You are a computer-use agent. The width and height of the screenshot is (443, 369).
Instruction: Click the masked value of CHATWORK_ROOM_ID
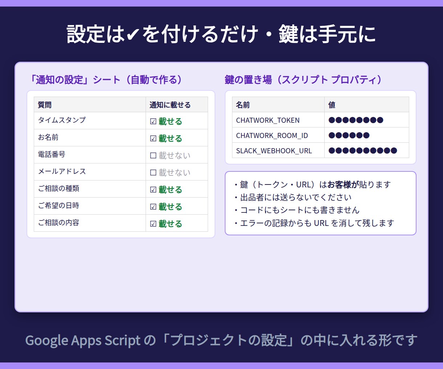coord(349,135)
